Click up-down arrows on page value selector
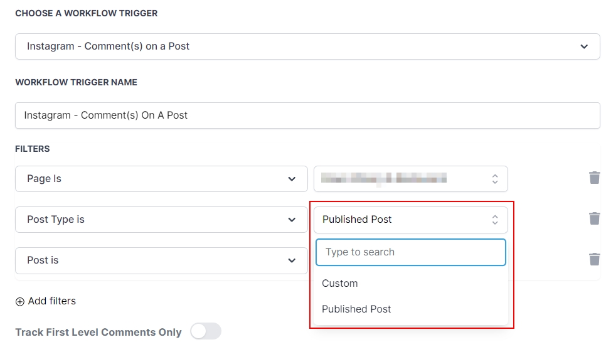Viewport: 611px width, 342px height. coord(495,179)
